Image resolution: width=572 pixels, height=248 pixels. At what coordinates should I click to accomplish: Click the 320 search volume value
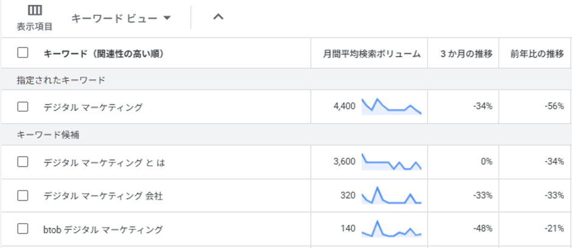[x=348, y=196]
